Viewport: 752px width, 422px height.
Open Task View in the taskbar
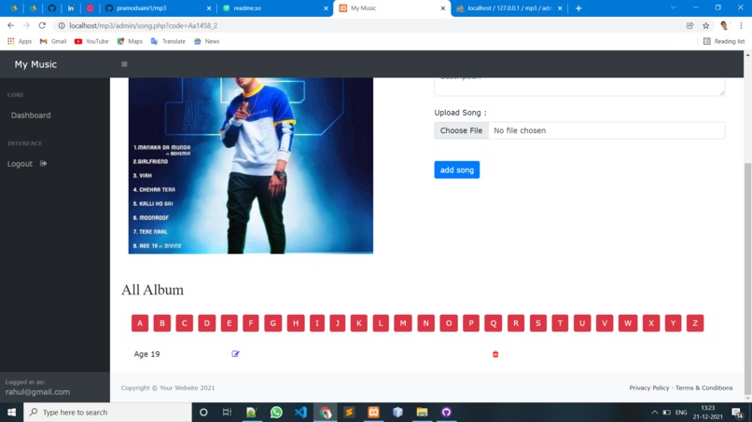tap(227, 412)
